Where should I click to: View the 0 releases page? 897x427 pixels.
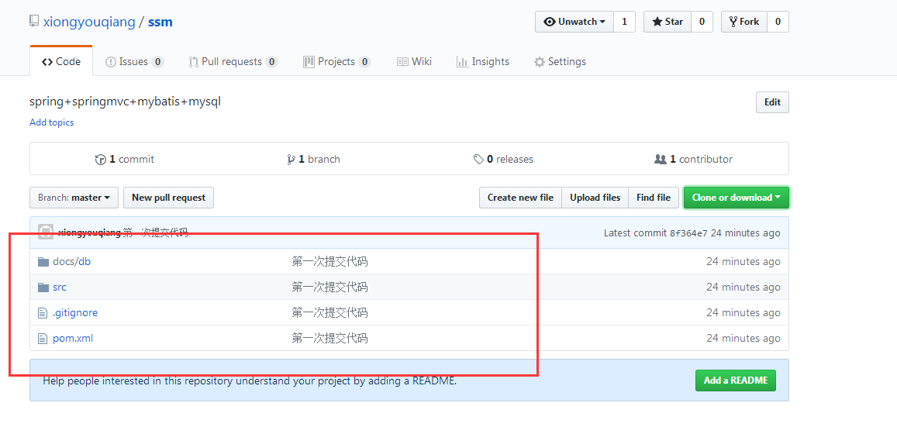click(503, 160)
